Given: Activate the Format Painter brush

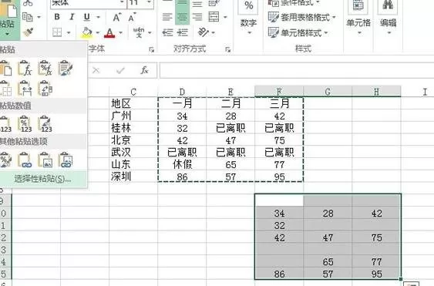Looking at the screenshot, I should (29, 32).
